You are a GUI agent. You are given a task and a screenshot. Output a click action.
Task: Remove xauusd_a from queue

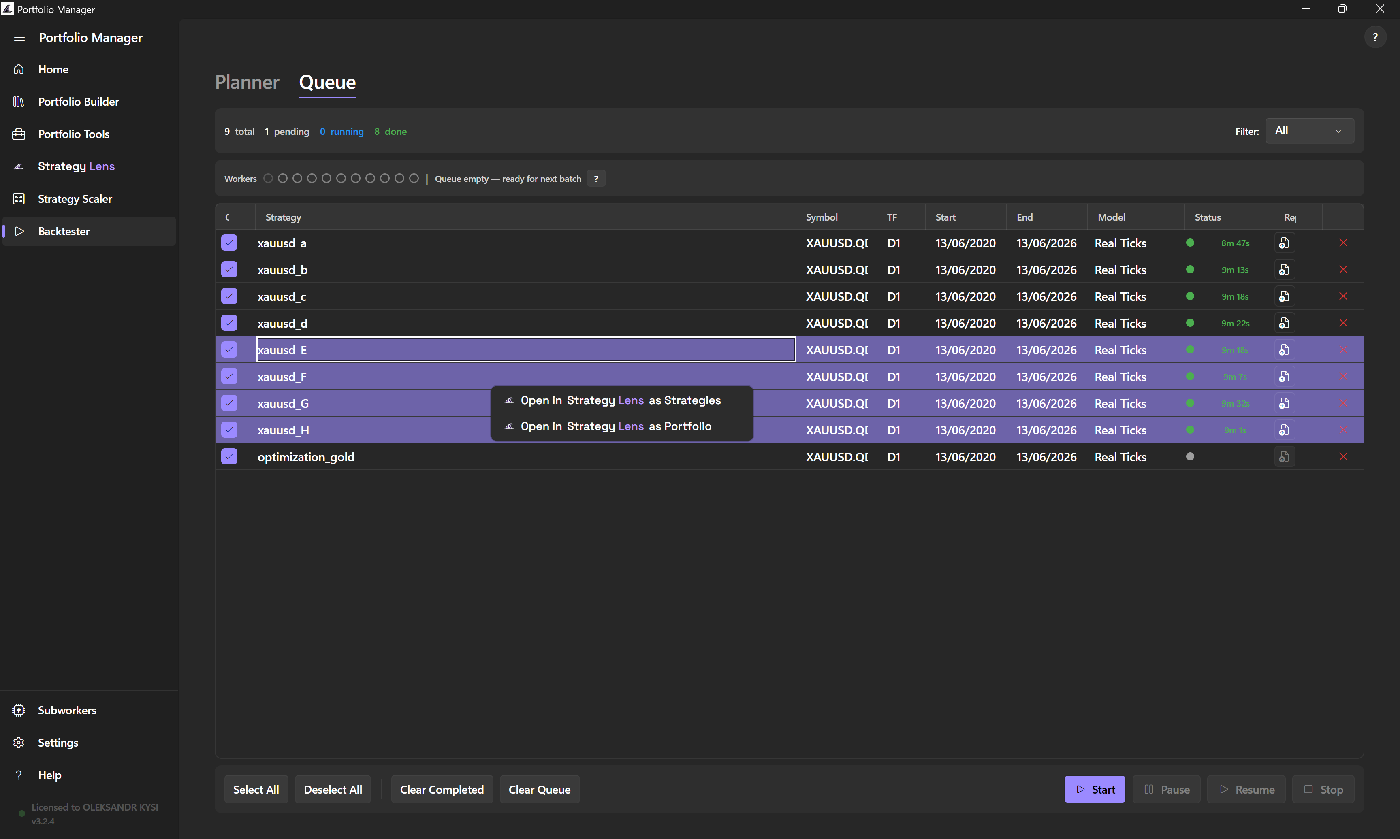click(x=1343, y=243)
